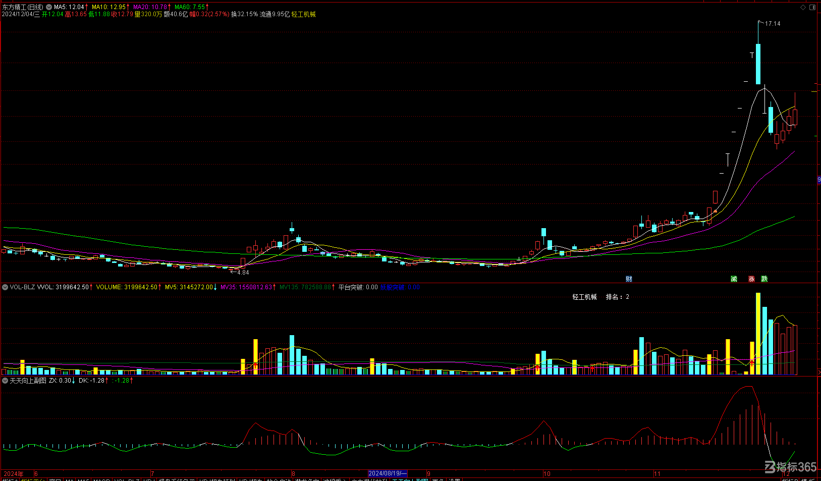The width and height of the screenshot is (821, 481).
Task: Click 轻工机械 label in volume pane
Action: (x=584, y=297)
